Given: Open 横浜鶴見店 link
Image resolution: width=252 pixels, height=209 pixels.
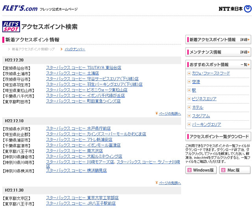Looking at the screenshot, I should coord(76,170).
